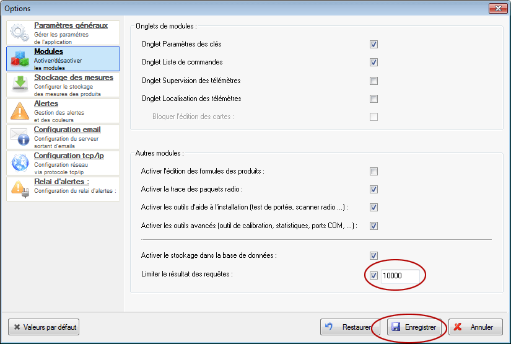Click 'Onglet Liste de commandes' label
Screen dimensions: 511x344
click(x=182, y=62)
